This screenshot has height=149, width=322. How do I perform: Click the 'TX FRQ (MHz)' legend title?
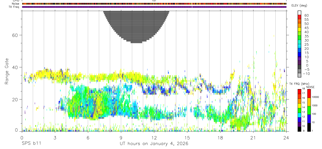point(299,84)
